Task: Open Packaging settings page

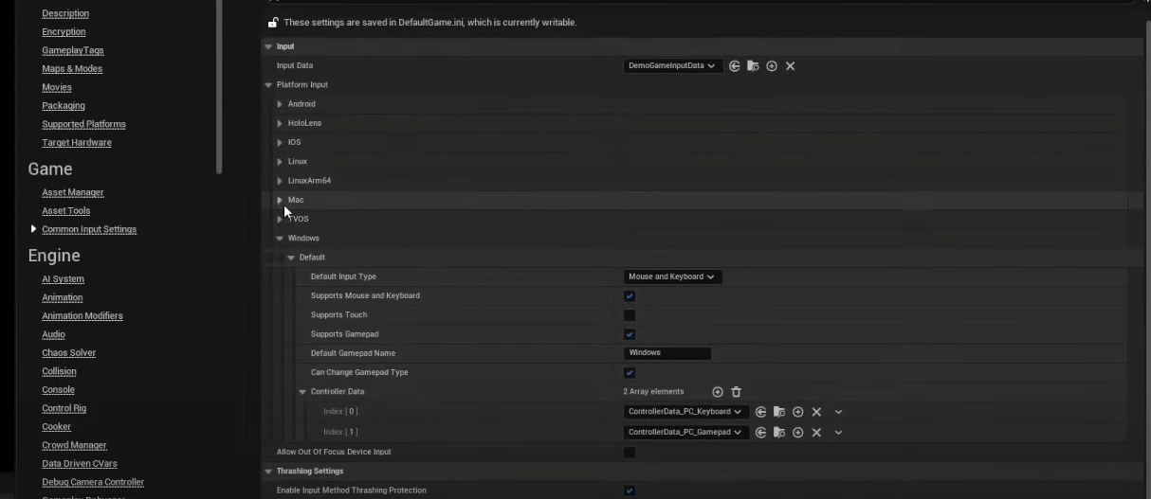Action: click(64, 106)
